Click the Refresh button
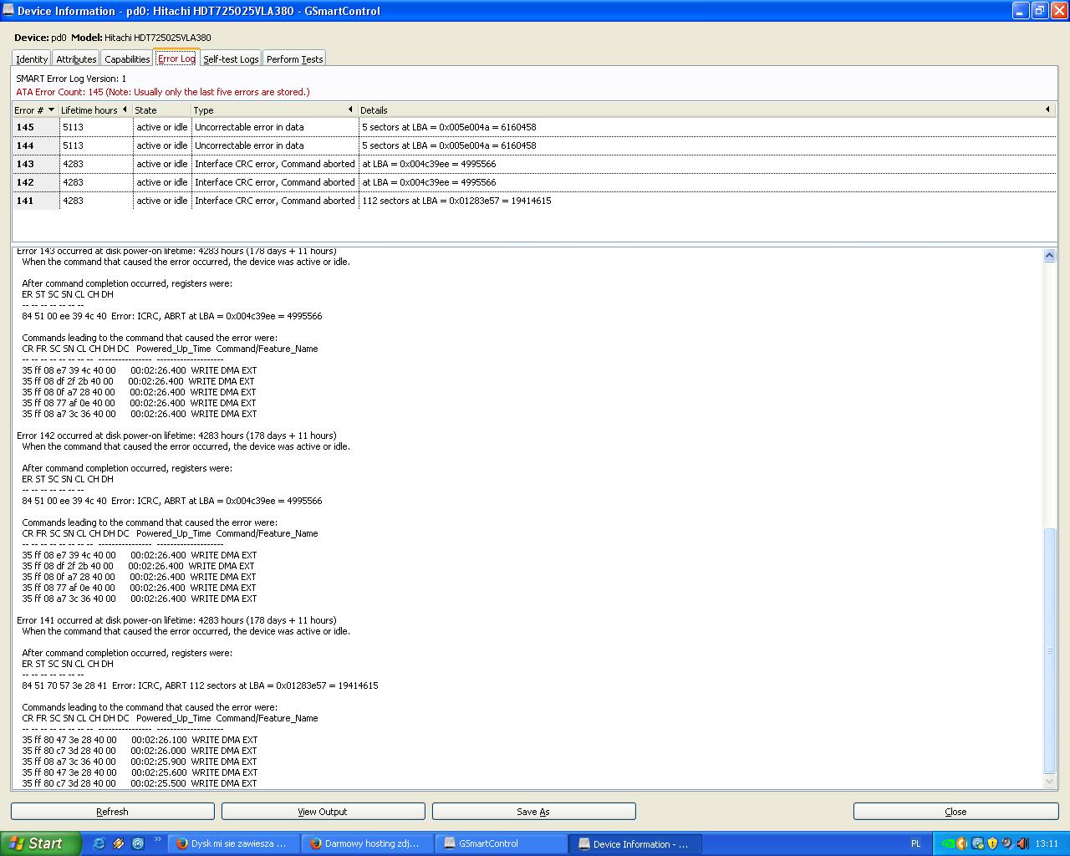This screenshot has height=856, width=1070. [113, 812]
